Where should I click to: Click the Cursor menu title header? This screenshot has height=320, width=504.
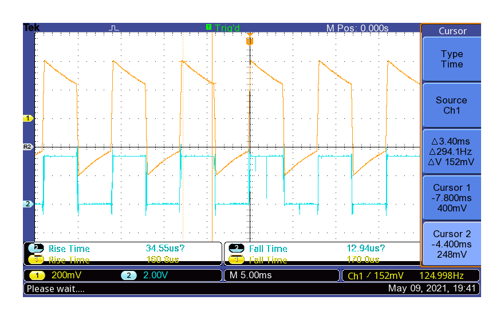pyautogui.click(x=452, y=31)
